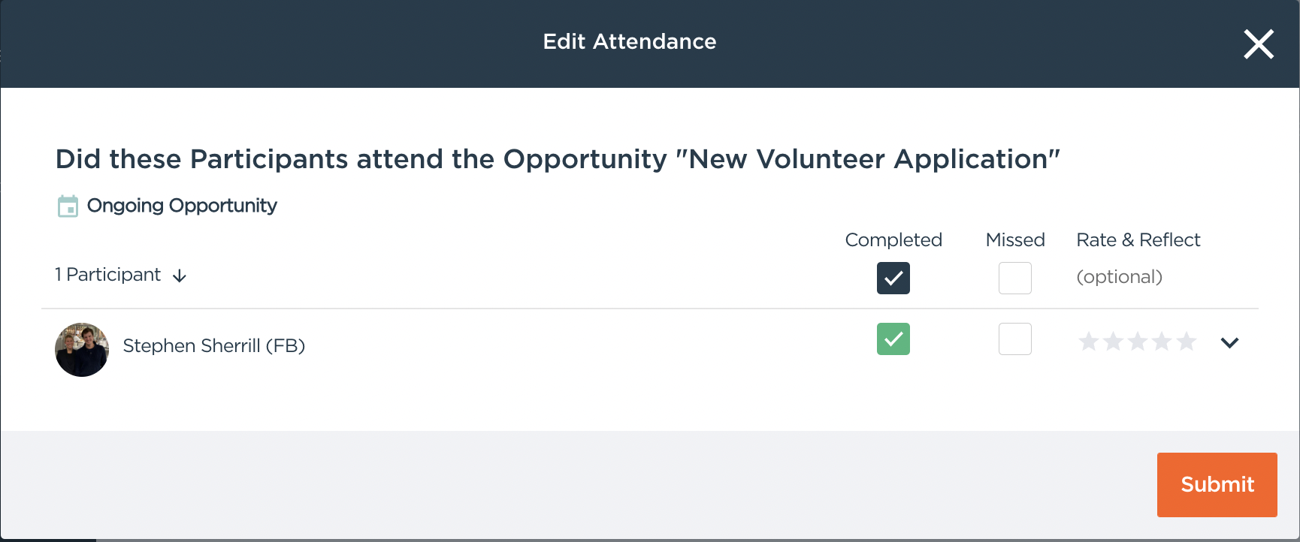Submit the attendance changes

click(x=1217, y=484)
